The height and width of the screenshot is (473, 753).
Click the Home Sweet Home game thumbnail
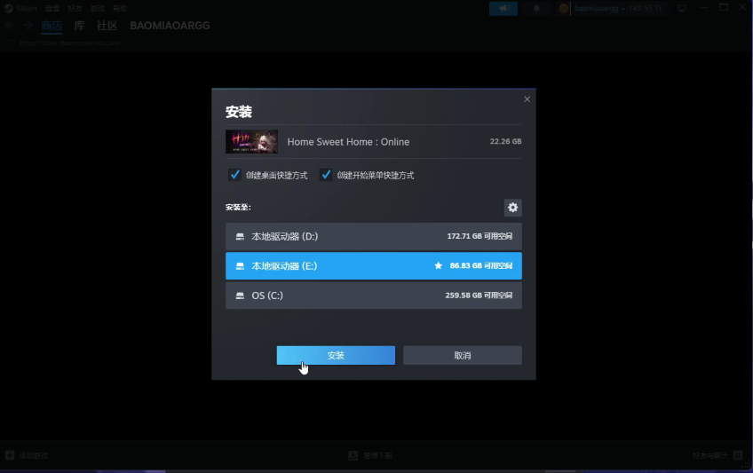tap(251, 141)
